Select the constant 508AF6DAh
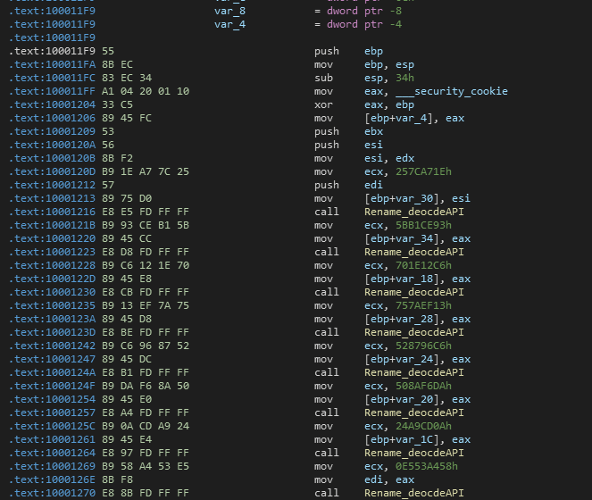 click(x=423, y=386)
